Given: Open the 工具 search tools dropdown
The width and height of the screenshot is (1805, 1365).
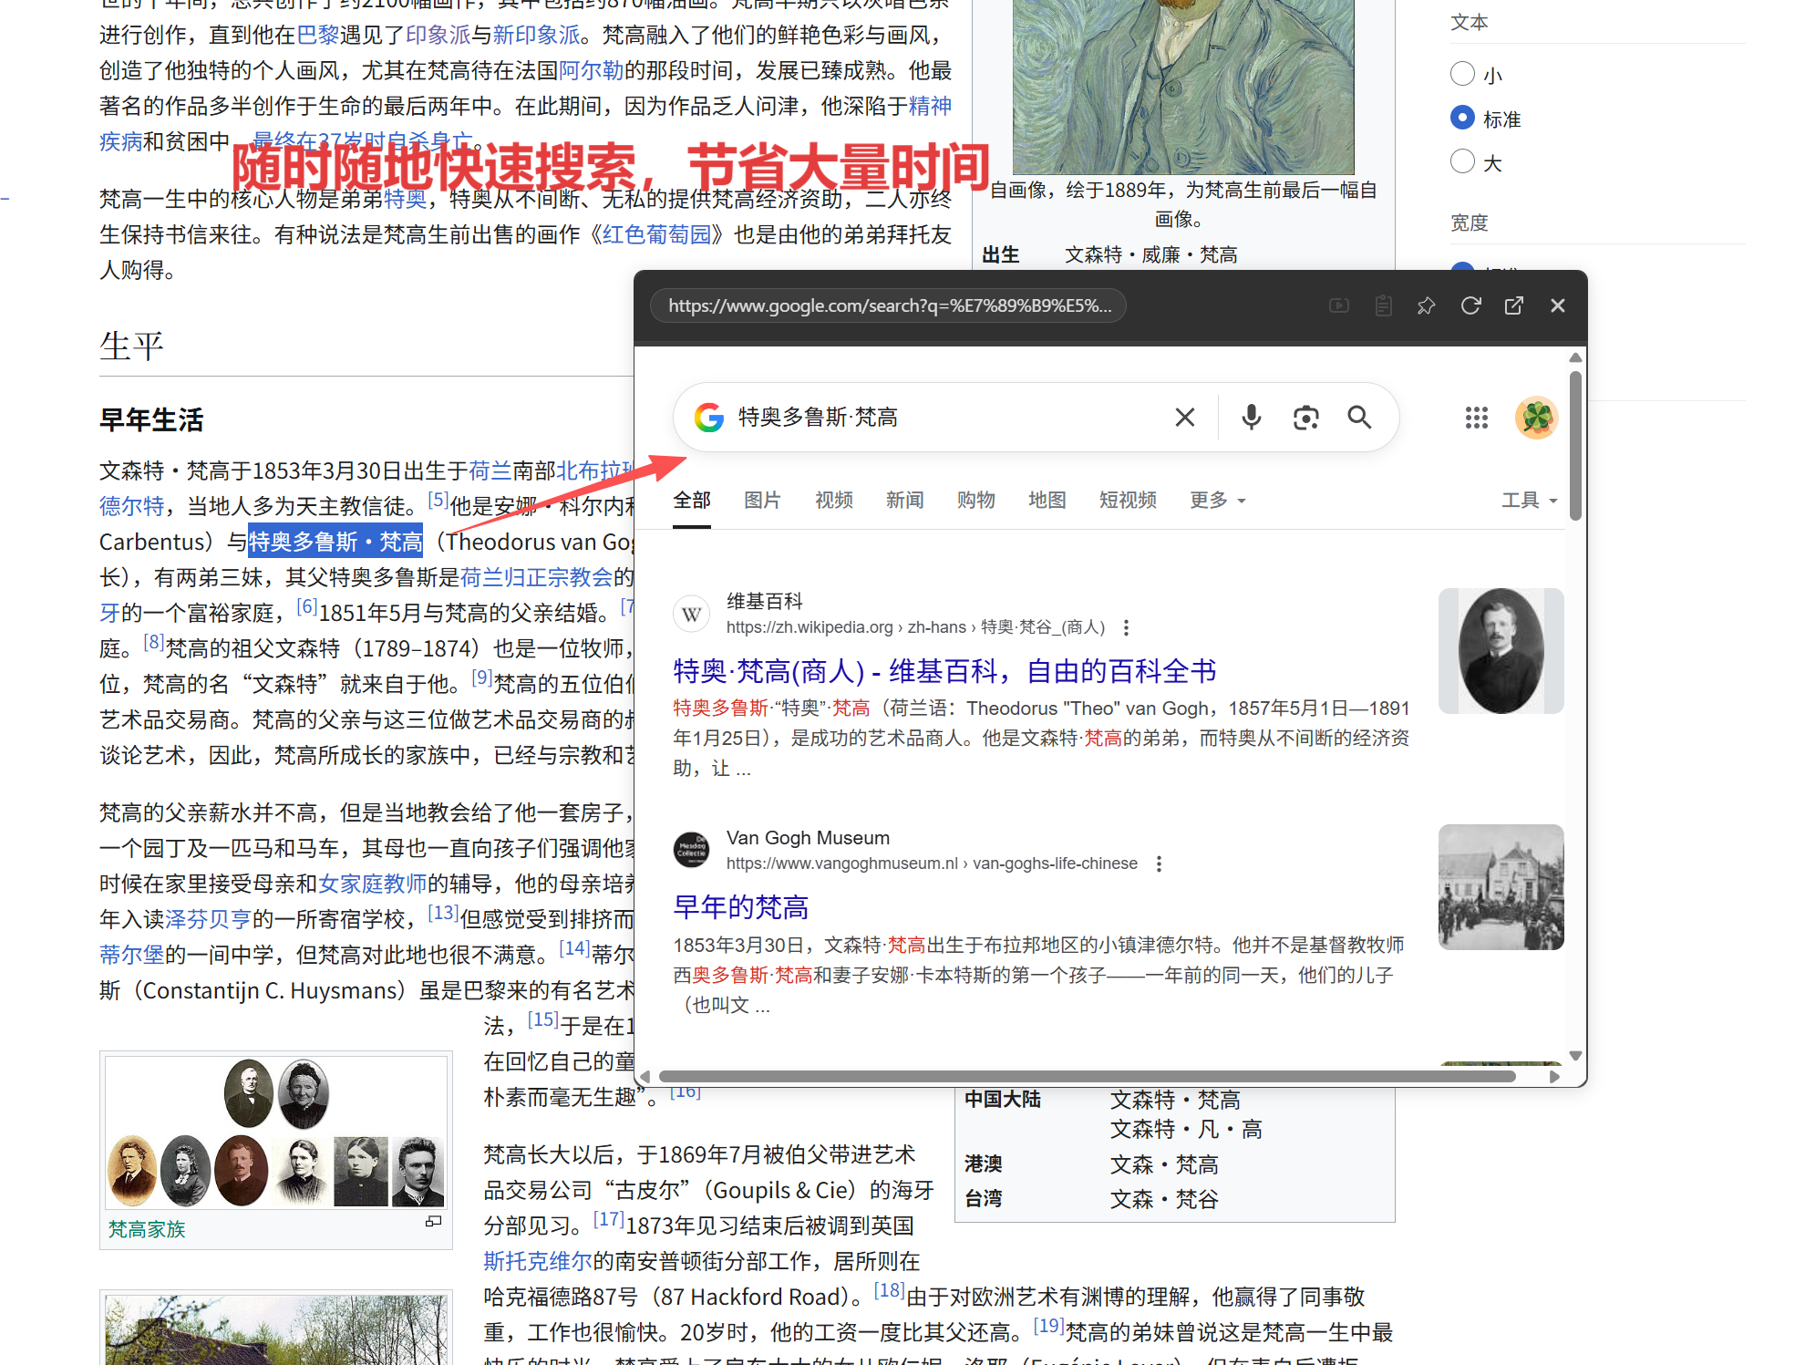Looking at the screenshot, I should [1529, 500].
